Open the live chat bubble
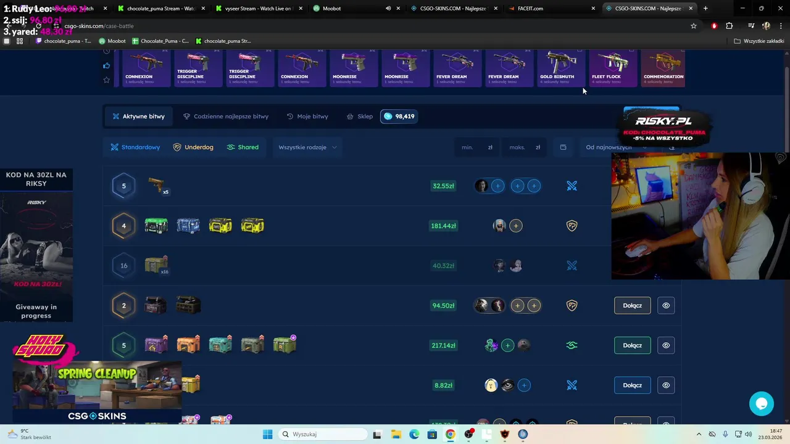790x444 pixels. 762,403
